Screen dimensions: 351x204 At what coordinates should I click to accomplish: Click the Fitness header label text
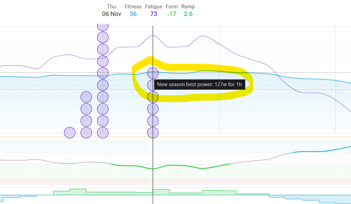tap(133, 7)
